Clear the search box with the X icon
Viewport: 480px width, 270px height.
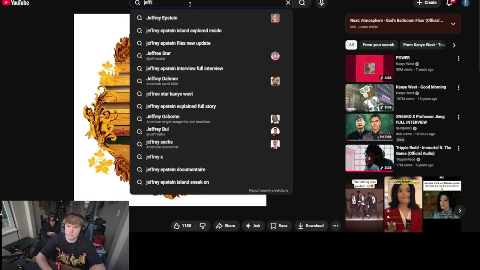coord(288,3)
